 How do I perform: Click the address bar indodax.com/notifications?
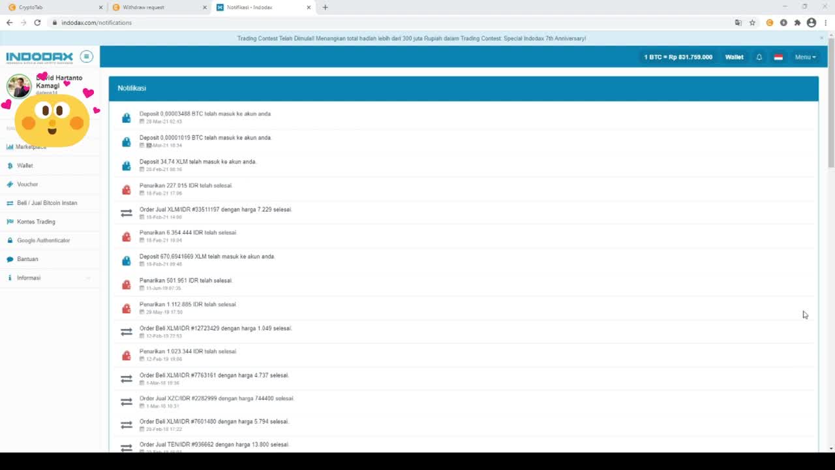(97, 22)
